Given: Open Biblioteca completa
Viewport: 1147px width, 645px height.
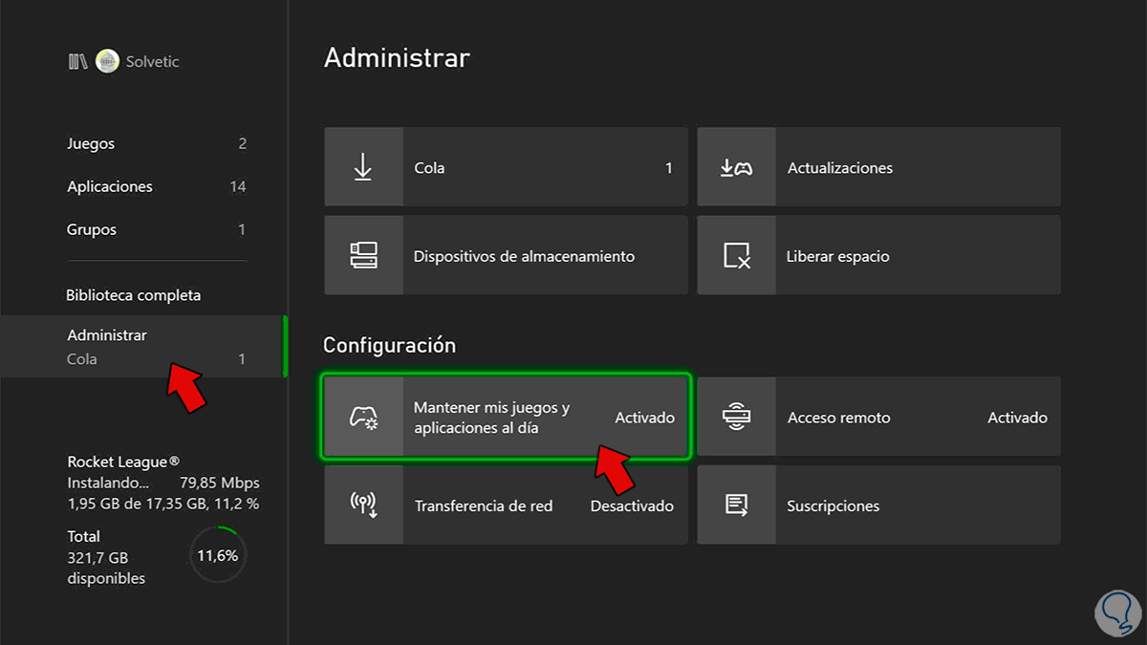Looking at the screenshot, I should click(134, 295).
